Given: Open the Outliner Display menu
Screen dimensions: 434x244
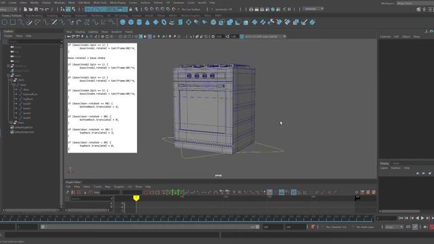Looking at the screenshot, I should (x=8, y=36).
